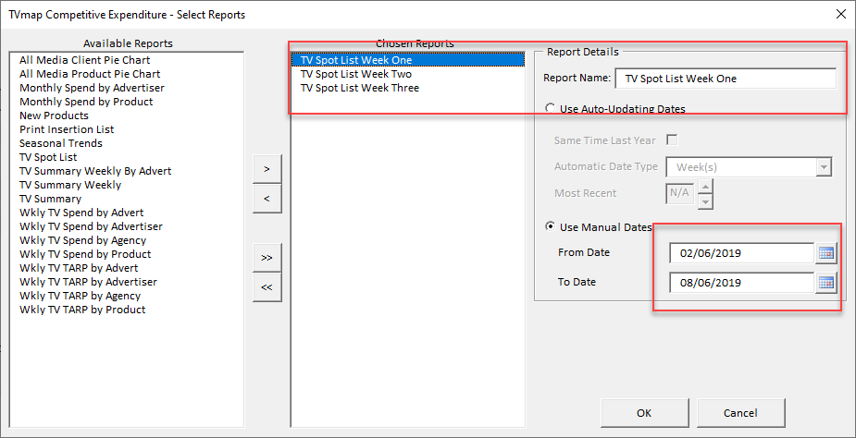Click the Most Recent N/A field
This screenshot has height=438, width=856.
coord(680,194)
